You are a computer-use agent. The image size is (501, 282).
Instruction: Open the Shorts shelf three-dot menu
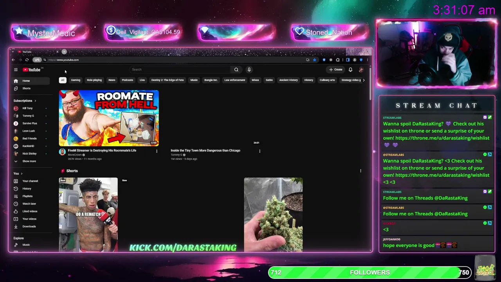360,171
